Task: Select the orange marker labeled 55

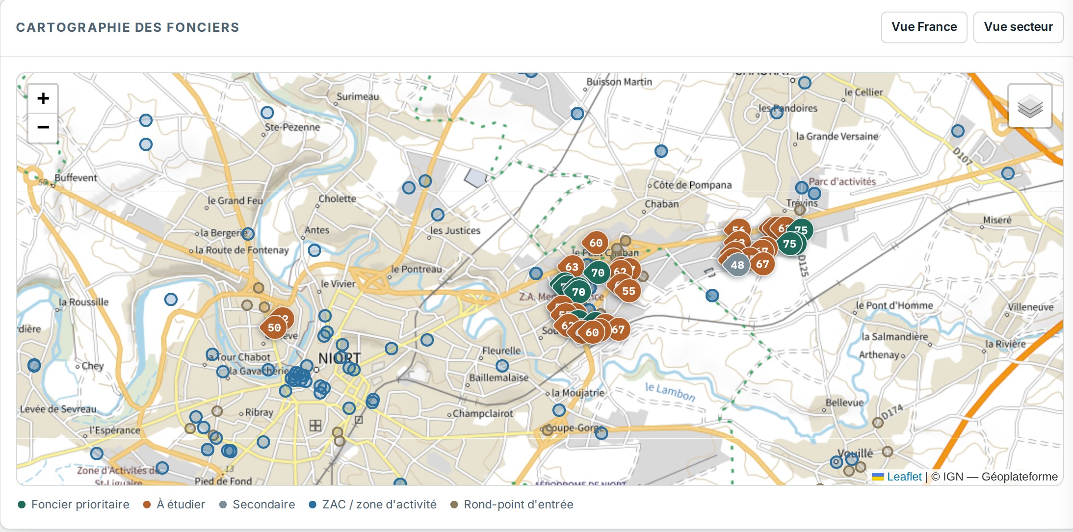Action: click(x=628, y=291)
